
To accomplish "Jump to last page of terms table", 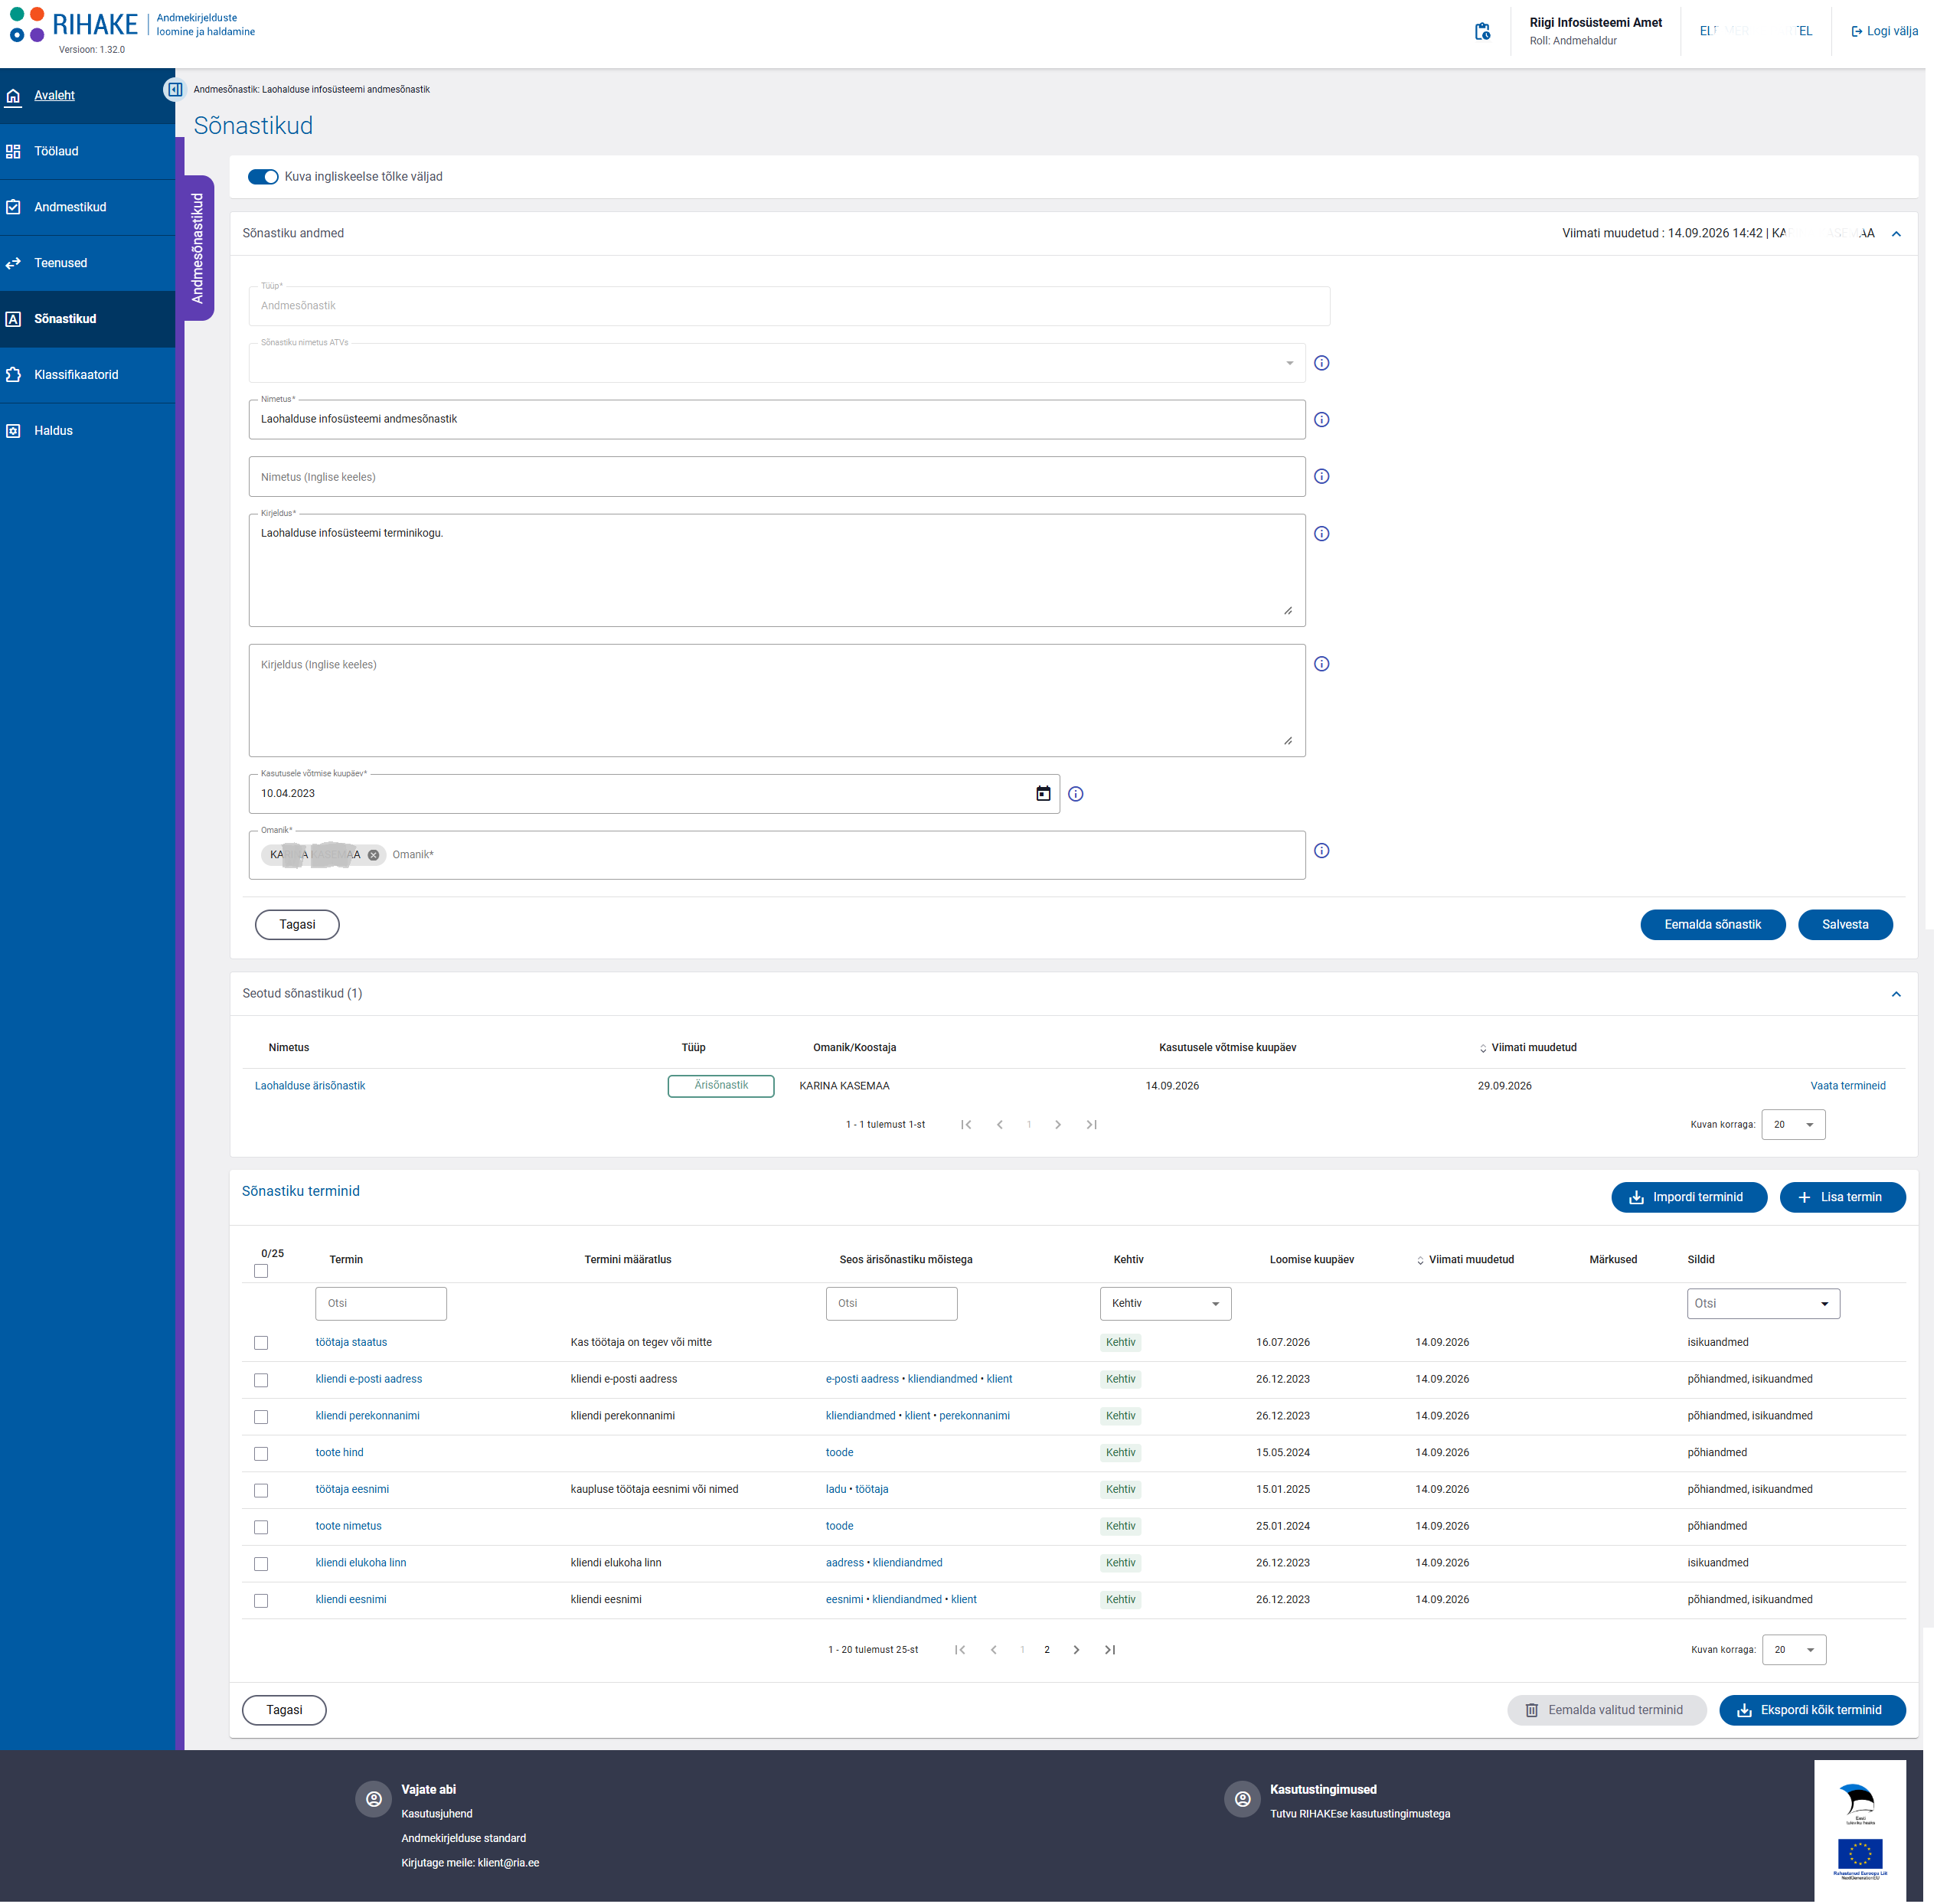I will coord(1110,1651).
